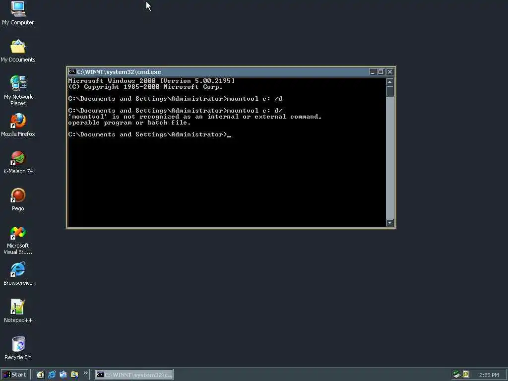Select the Browservice shortcut icon
The image size is (508, 381).
pos(18,274)
